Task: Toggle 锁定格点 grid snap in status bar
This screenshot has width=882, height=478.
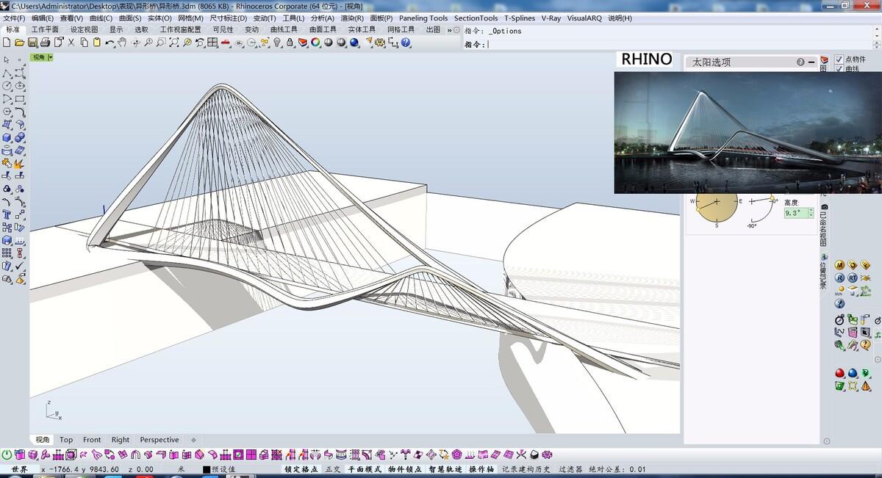Action: coord(301,469)
